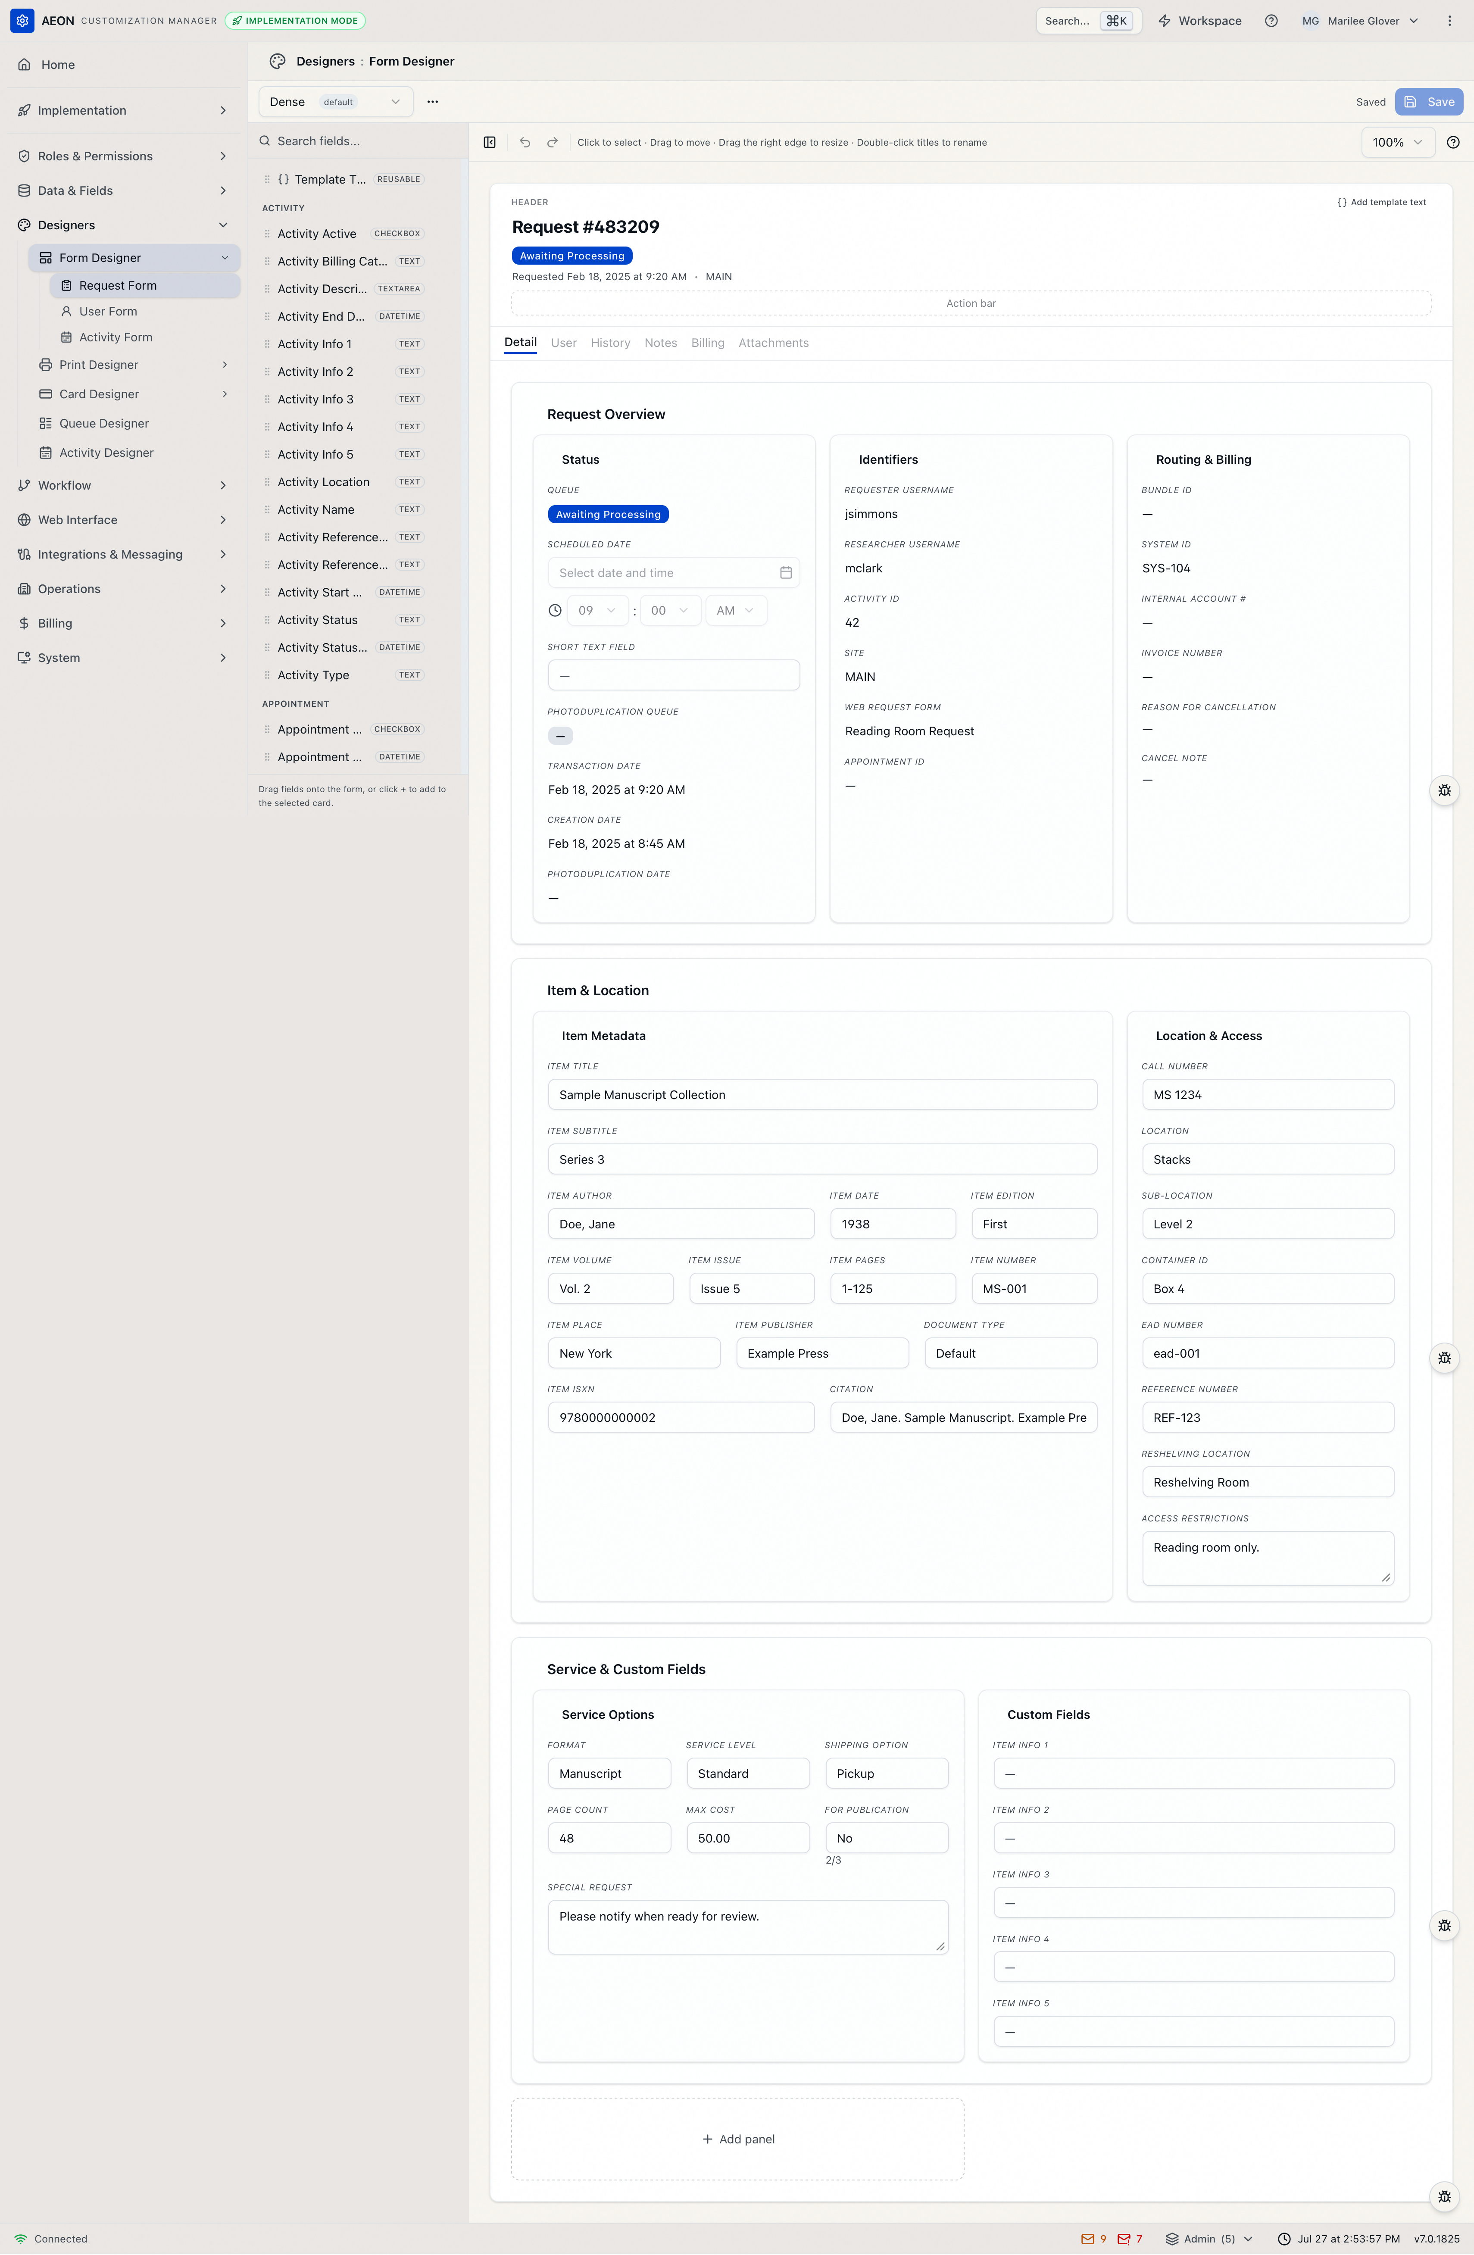Click the Implementation Mode badge
The height and width of the screenshot is (2255, 1474).
click(296, 21)
